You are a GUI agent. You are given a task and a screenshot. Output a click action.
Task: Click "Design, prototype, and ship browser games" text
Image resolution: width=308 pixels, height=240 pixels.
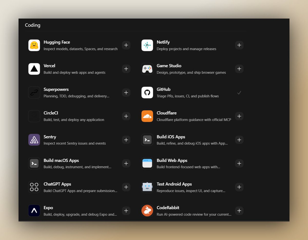click(x=191, y=72)
